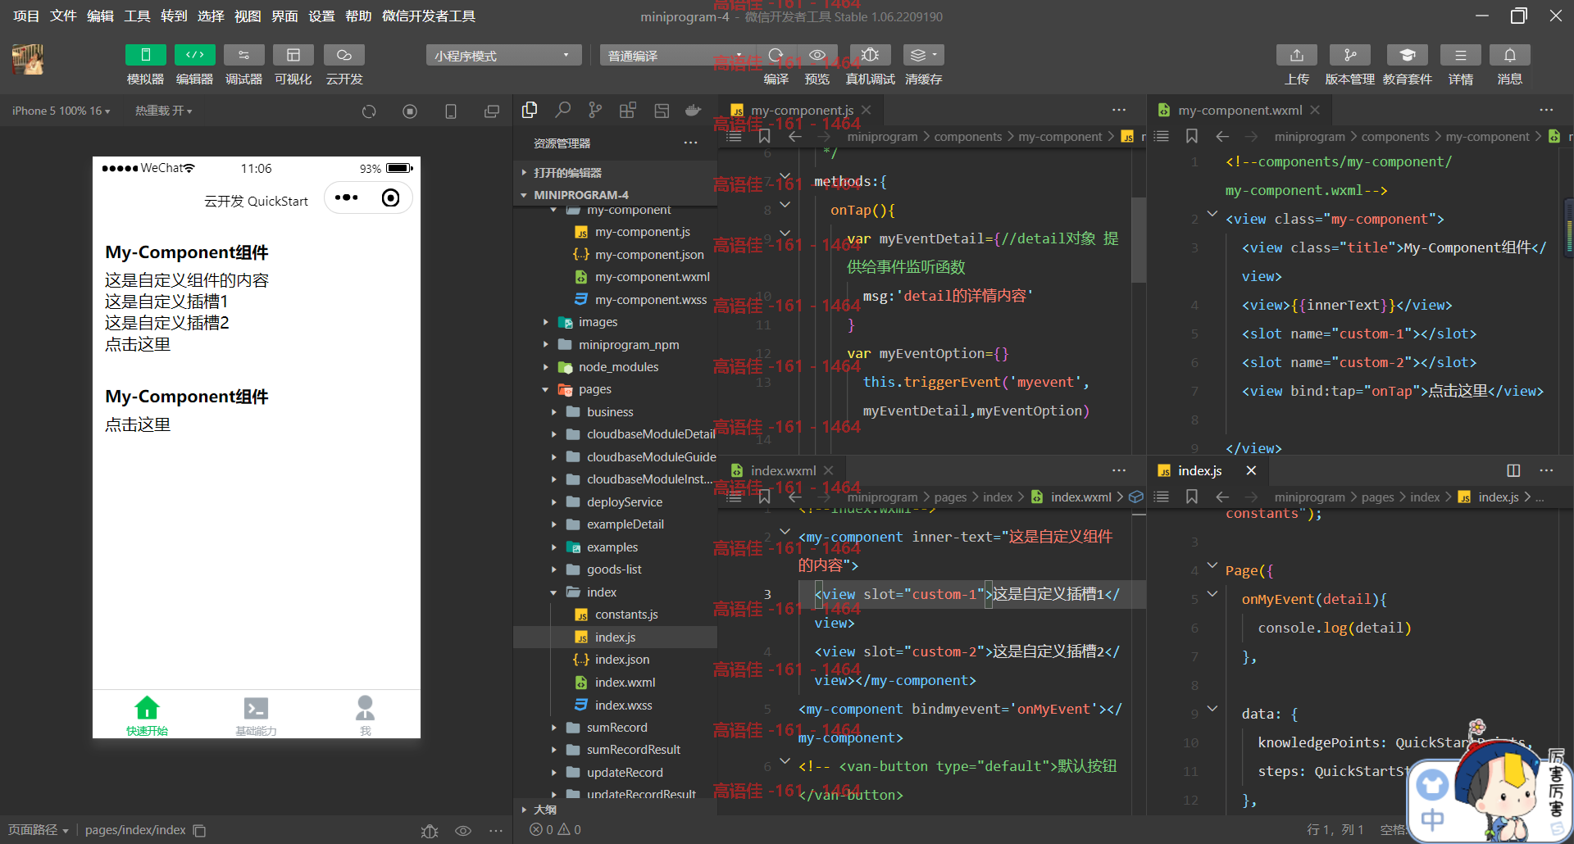The width and height of the screenshot is (1574, 844).
Task: Collapse the index folder
Action: [602, 592]
